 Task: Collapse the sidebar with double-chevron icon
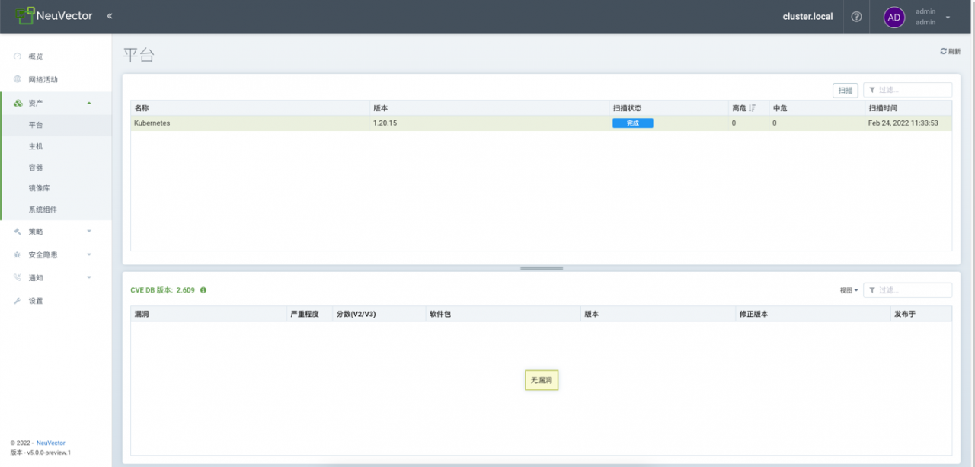(x=110, y=16)
